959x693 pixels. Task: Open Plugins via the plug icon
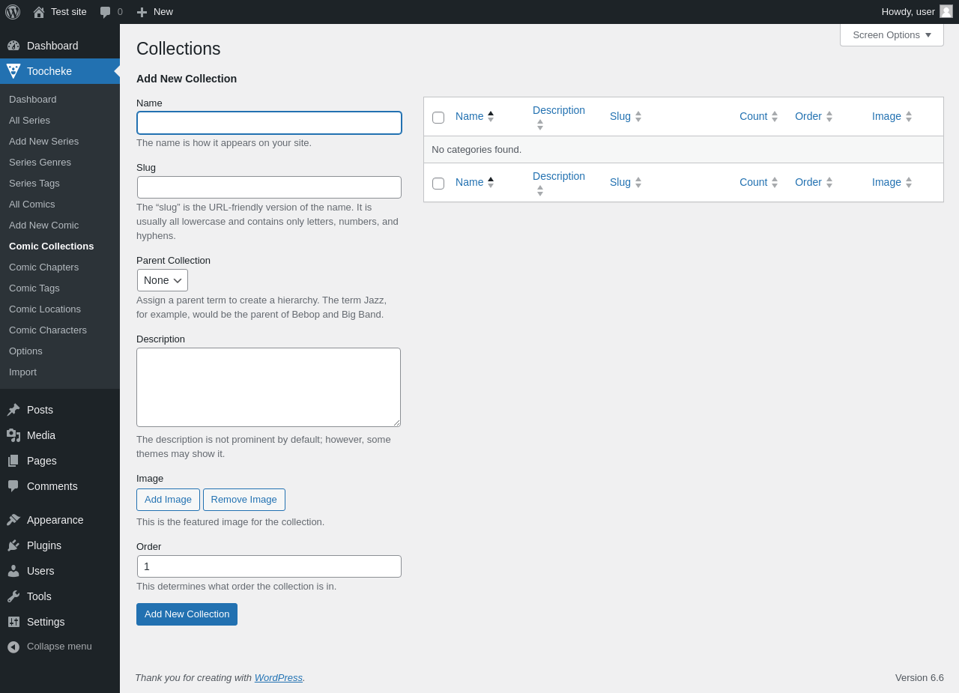pyautogui.click(x=13, y=545)
